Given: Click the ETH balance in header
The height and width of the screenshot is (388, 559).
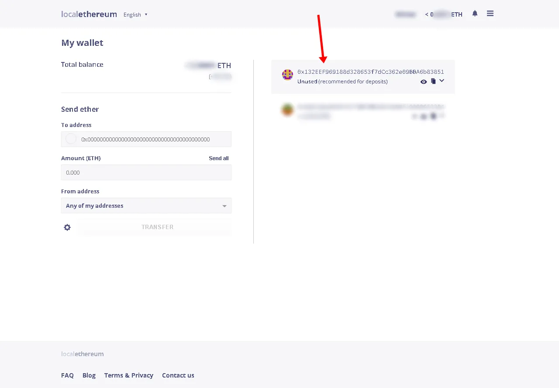Looking at the screenshot, I should coord(444,14).
